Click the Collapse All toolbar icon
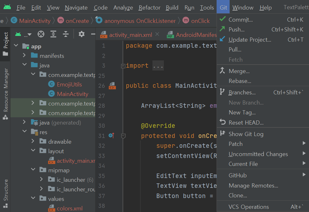Viewport: 309px width, 212px height. pyautogui.click(x=66, y=34)
